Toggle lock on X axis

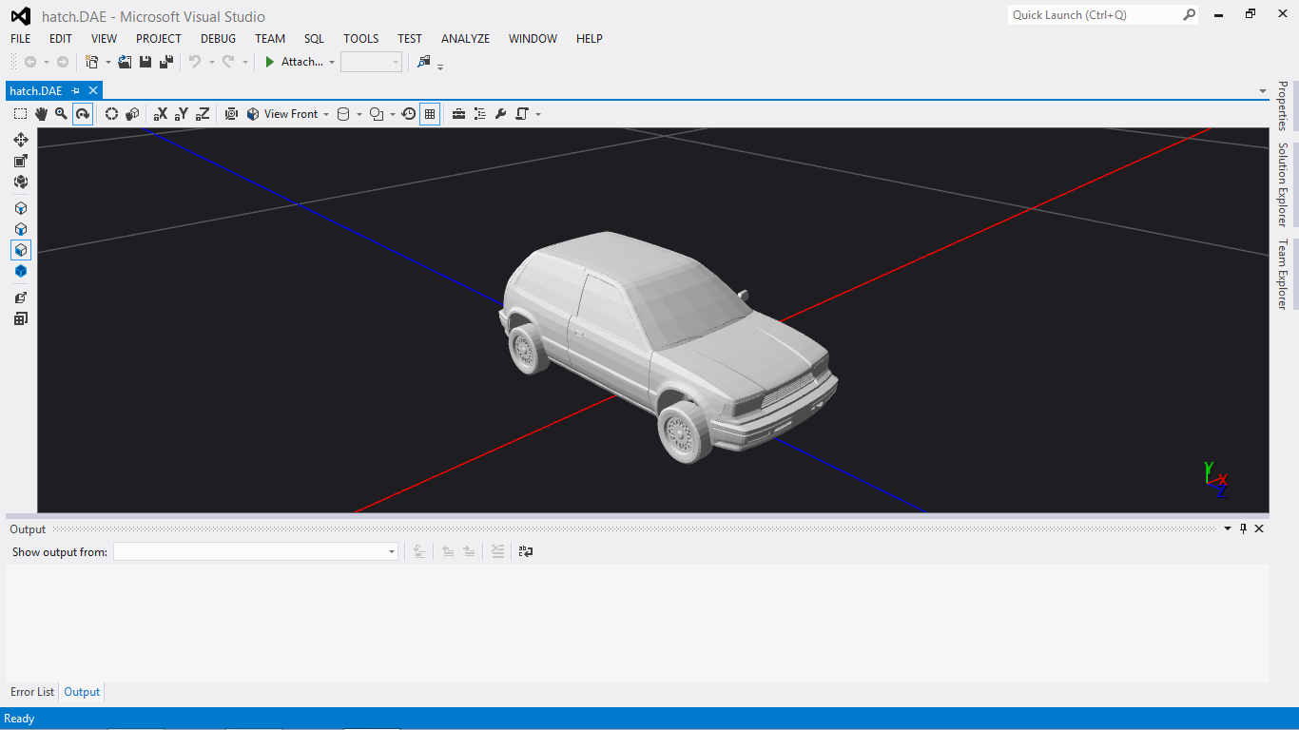160,114
